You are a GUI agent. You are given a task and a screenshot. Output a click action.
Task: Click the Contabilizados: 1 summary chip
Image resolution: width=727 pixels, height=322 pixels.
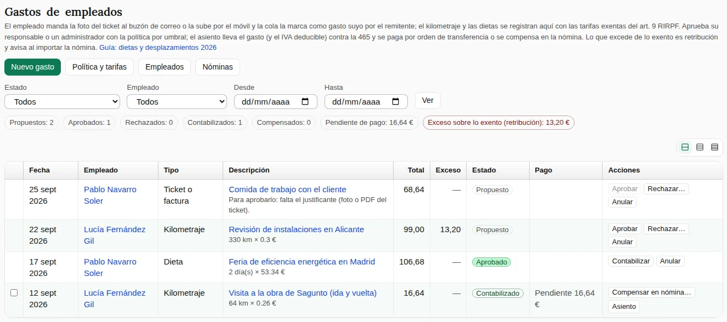pyautogui.click(x=215, y=123)
